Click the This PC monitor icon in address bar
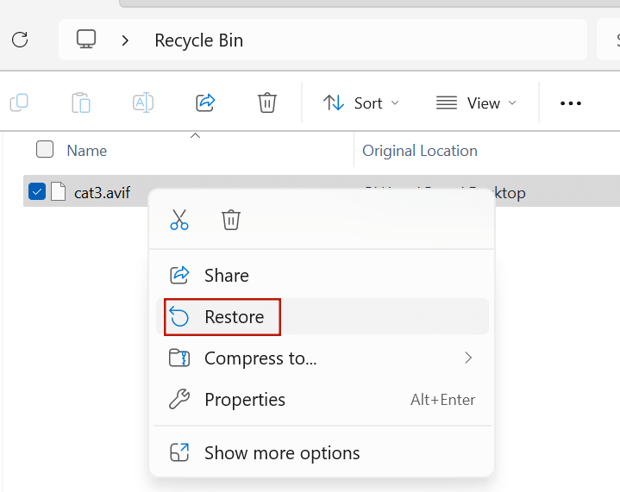 tap(86, 40)
